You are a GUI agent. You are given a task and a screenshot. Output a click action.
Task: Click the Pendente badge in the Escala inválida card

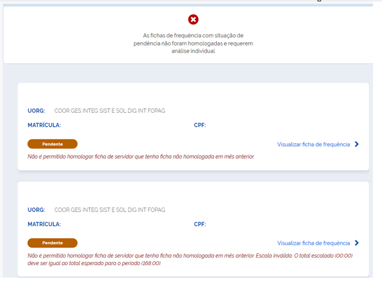click(52, 243)
